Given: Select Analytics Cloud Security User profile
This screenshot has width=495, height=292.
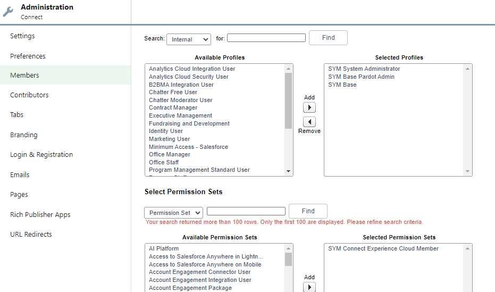Looking at the screenshot, I should [188, 77].
